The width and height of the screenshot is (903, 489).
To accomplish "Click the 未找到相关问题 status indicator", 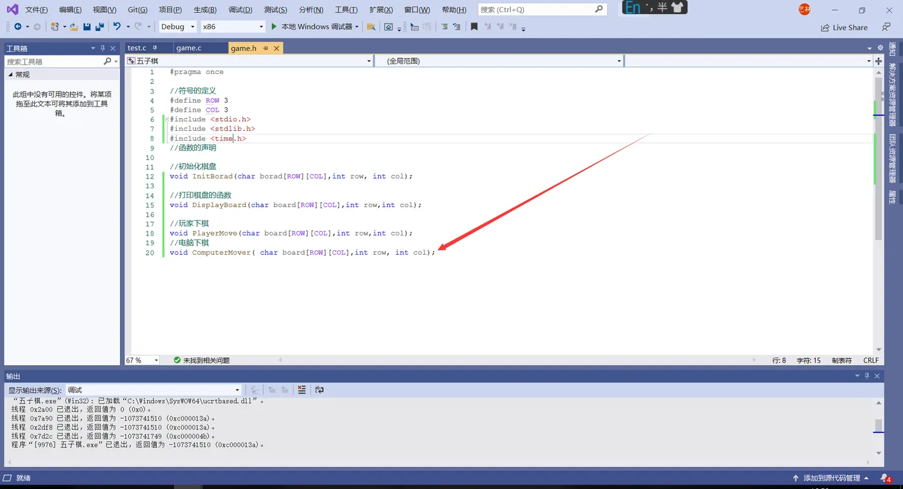I will point(201,360).
